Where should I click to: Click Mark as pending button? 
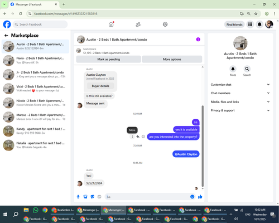108,59
